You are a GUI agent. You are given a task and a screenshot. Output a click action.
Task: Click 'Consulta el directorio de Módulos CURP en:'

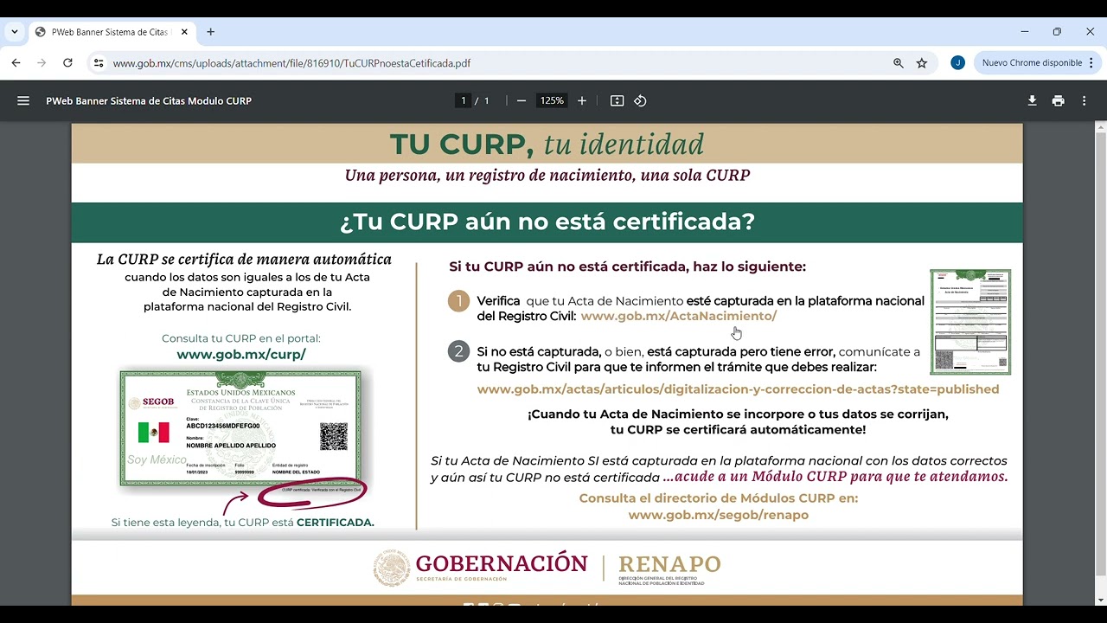(x=719, y=498)
